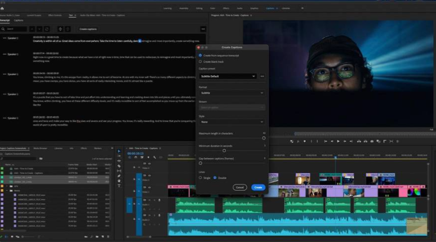Click the Minimum duration in seconds slider

pos(224,150)
